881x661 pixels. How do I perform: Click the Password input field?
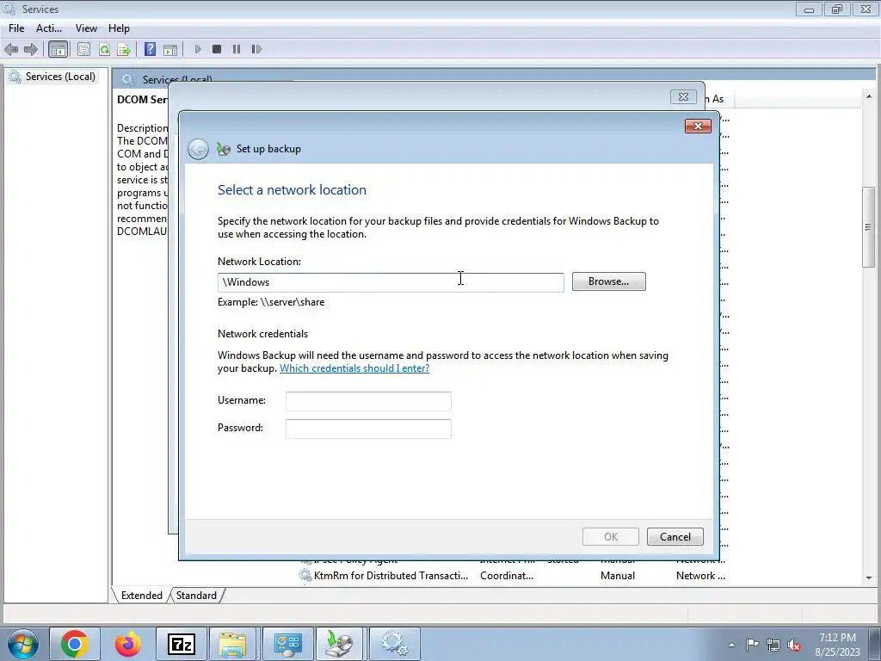pos(368,429)
